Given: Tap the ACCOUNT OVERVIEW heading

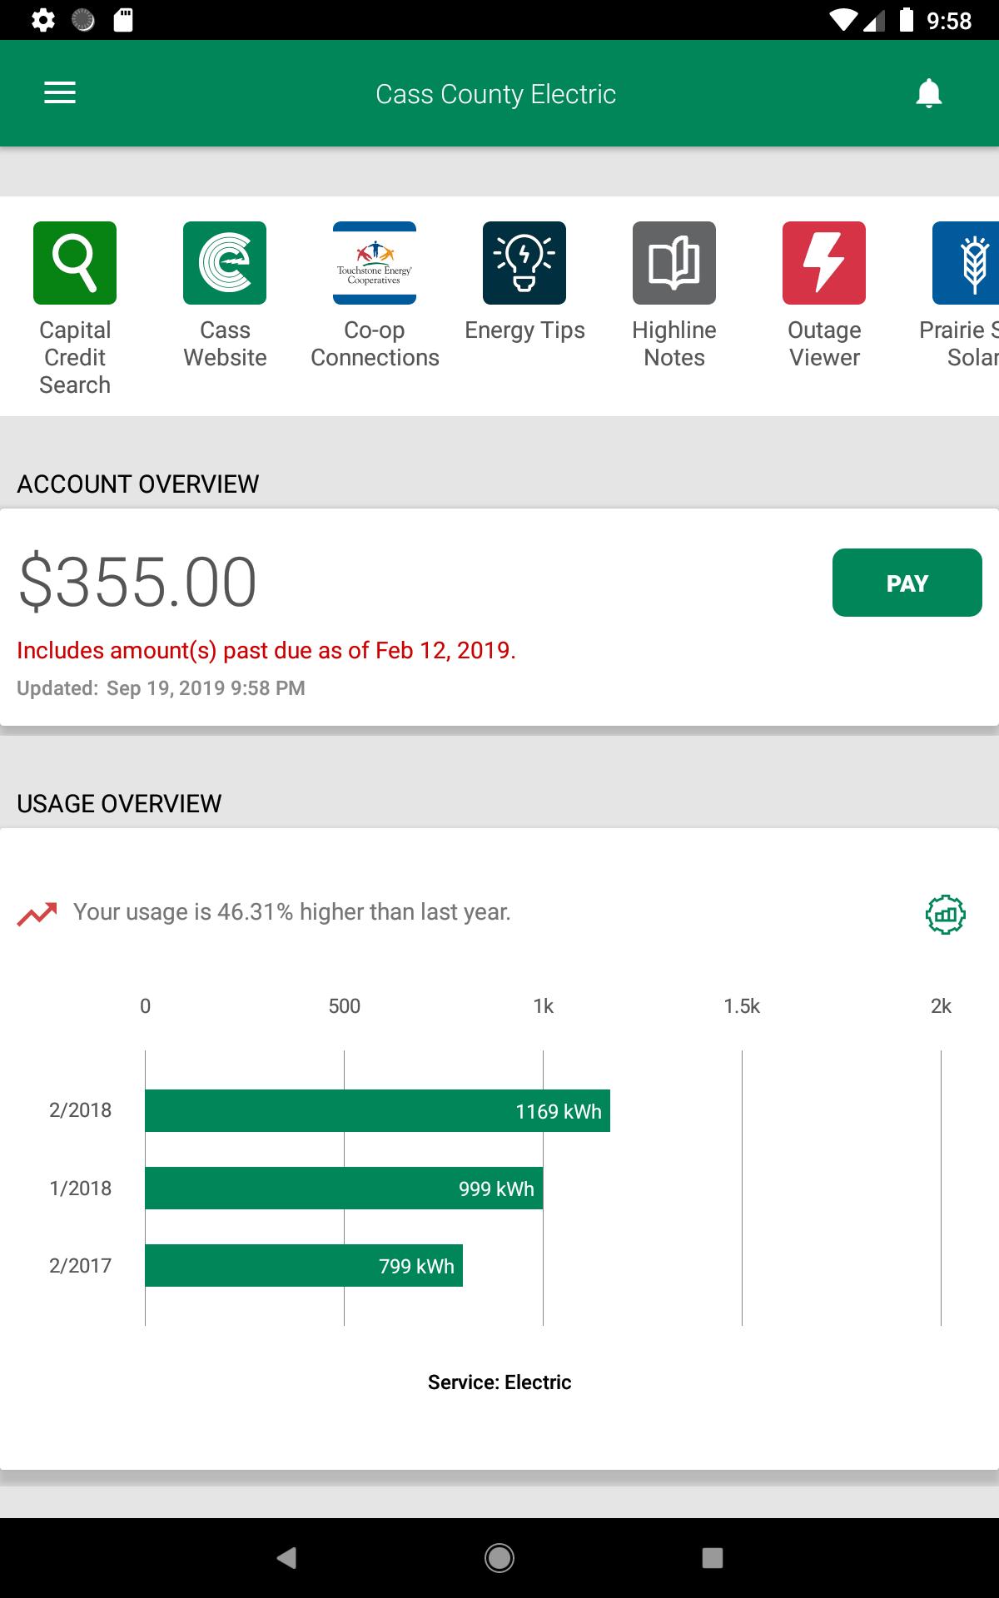Looking at the screenshot, I should [138, 484].
